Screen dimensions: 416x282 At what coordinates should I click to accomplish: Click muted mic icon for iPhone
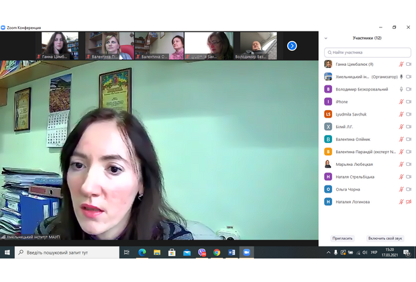pyautogui.click(x=401, y=101)
